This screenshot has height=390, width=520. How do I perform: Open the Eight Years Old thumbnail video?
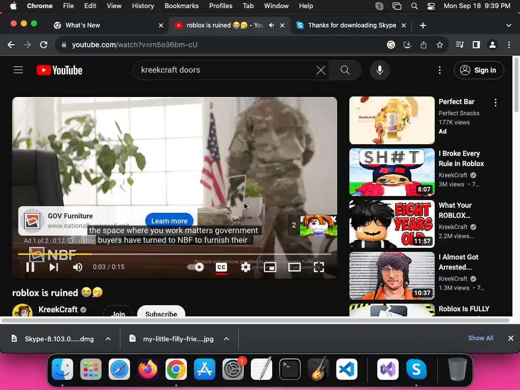(392, 224)
